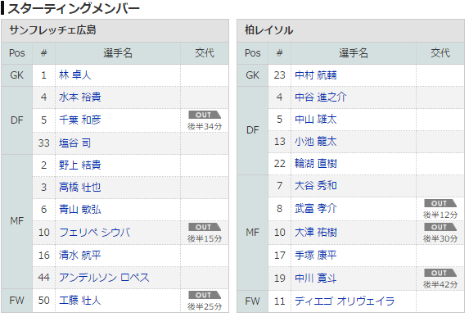The image size is (469, 317).
Task: Open player link 輪湖 直樹
Action: pos(316,164)
